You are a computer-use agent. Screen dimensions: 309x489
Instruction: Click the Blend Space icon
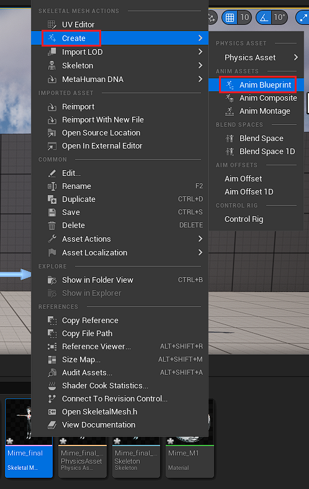pyautogui.click(x=230, y=139)
